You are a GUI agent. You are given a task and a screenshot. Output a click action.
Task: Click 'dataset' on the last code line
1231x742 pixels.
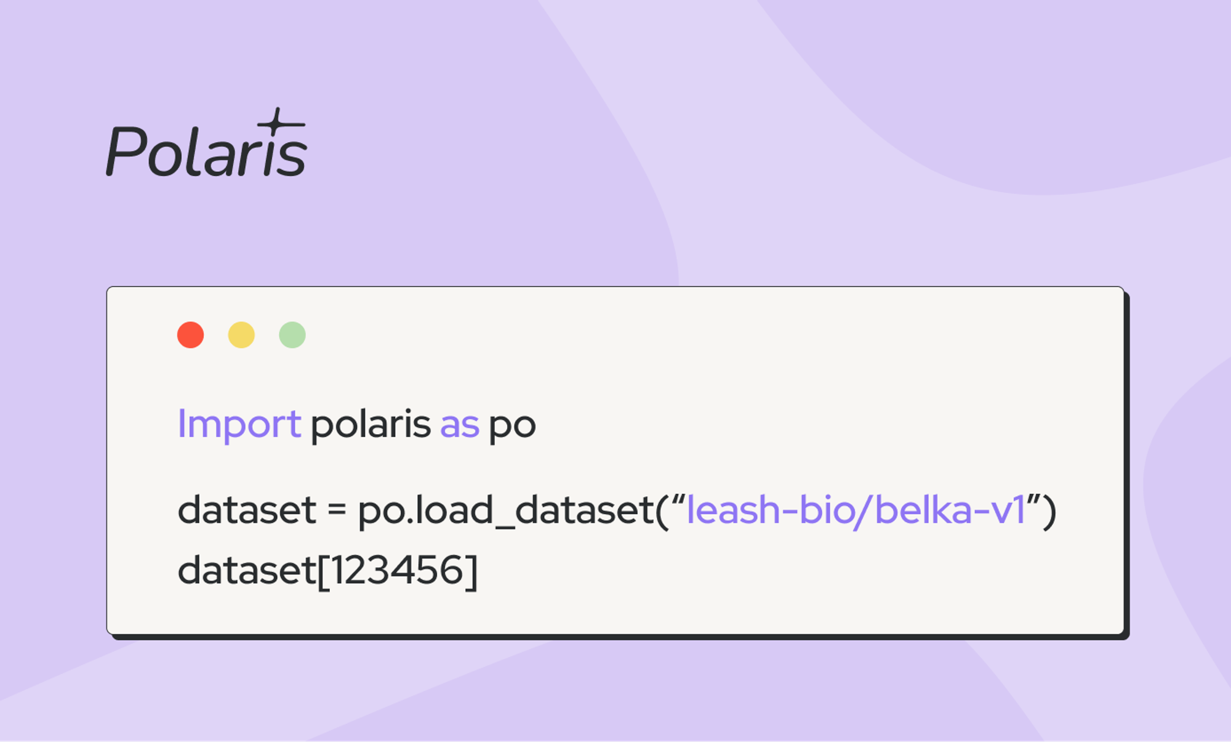(246, 570)
